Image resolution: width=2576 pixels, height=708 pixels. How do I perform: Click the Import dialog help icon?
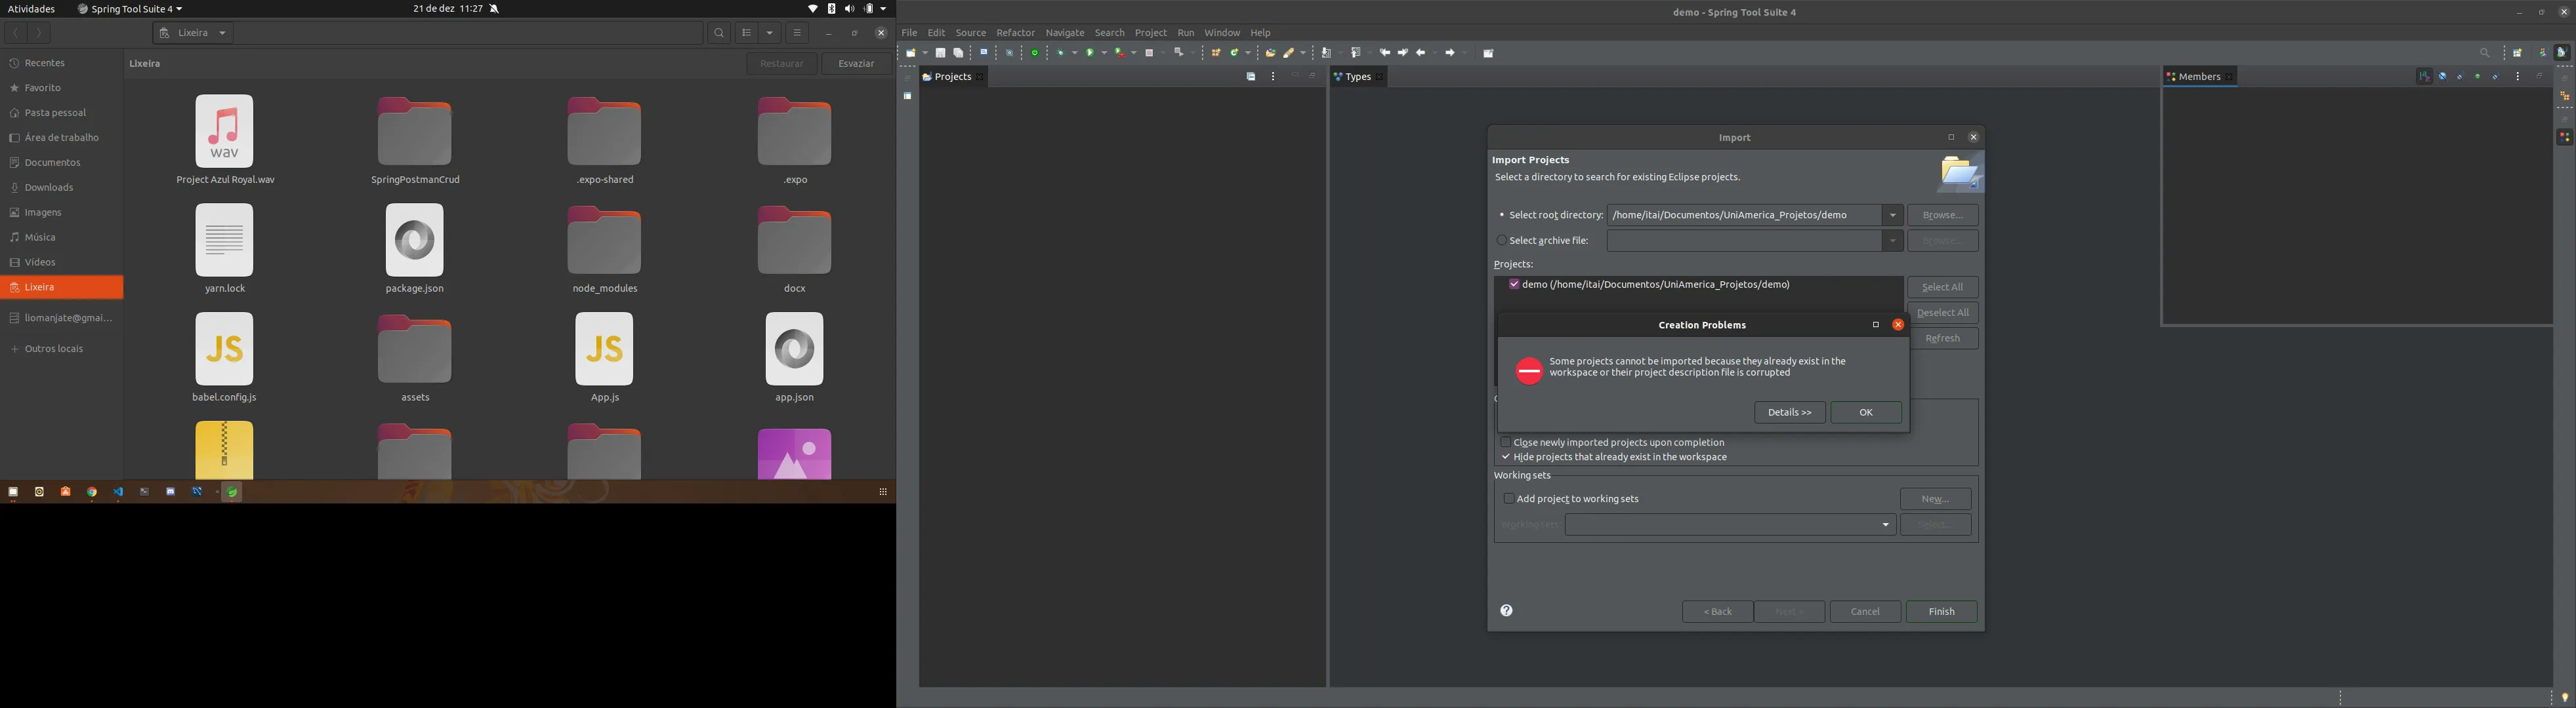point(1506,610)
